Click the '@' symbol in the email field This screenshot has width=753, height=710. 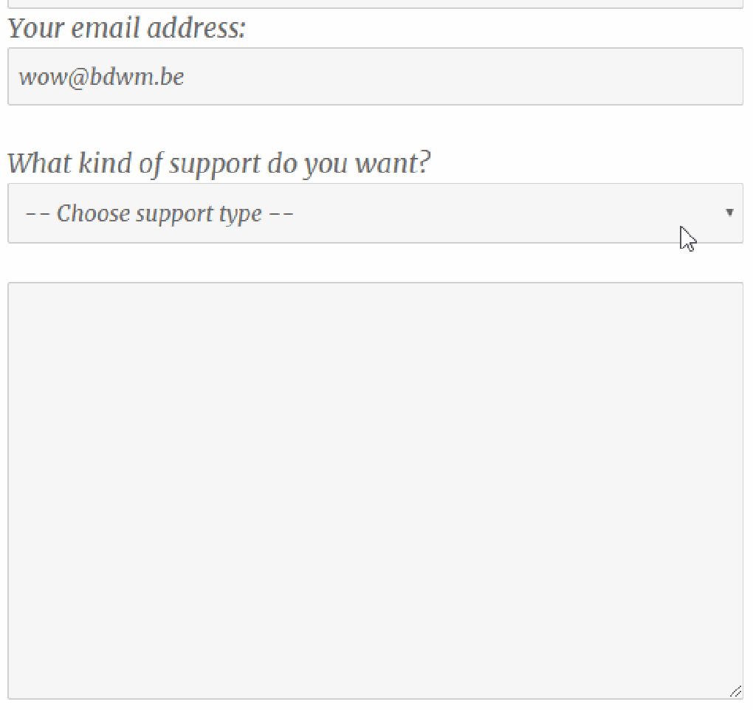click(x=78, y=77)
